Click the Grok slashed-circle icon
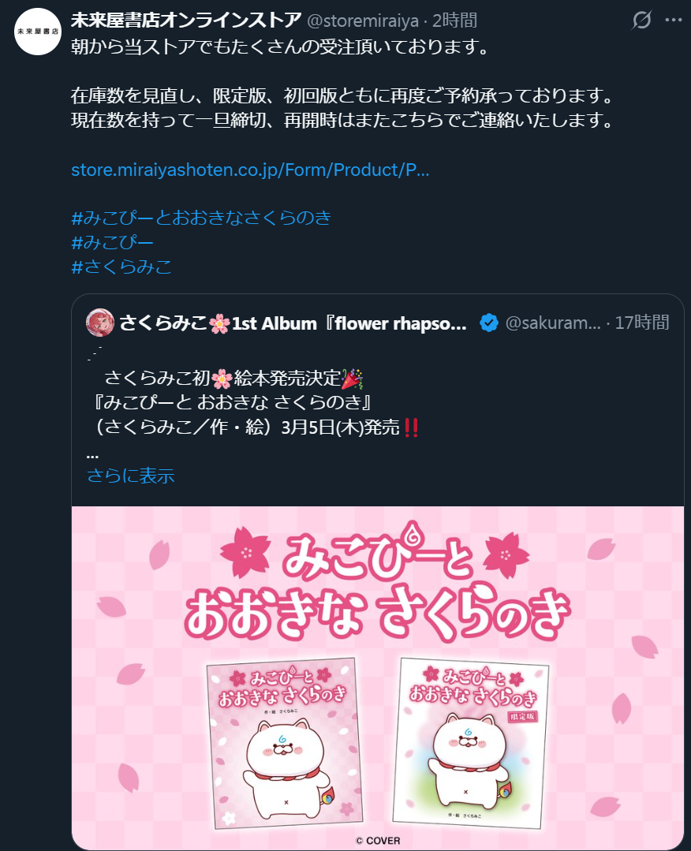 (641, 21)
